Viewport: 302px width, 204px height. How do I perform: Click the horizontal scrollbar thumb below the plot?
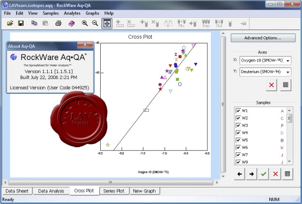(x=111, y=182)
